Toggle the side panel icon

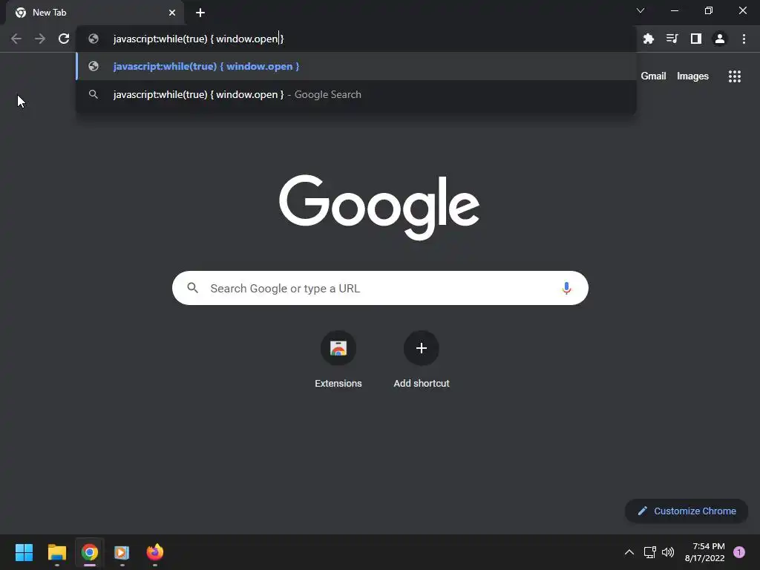(696, 39)
